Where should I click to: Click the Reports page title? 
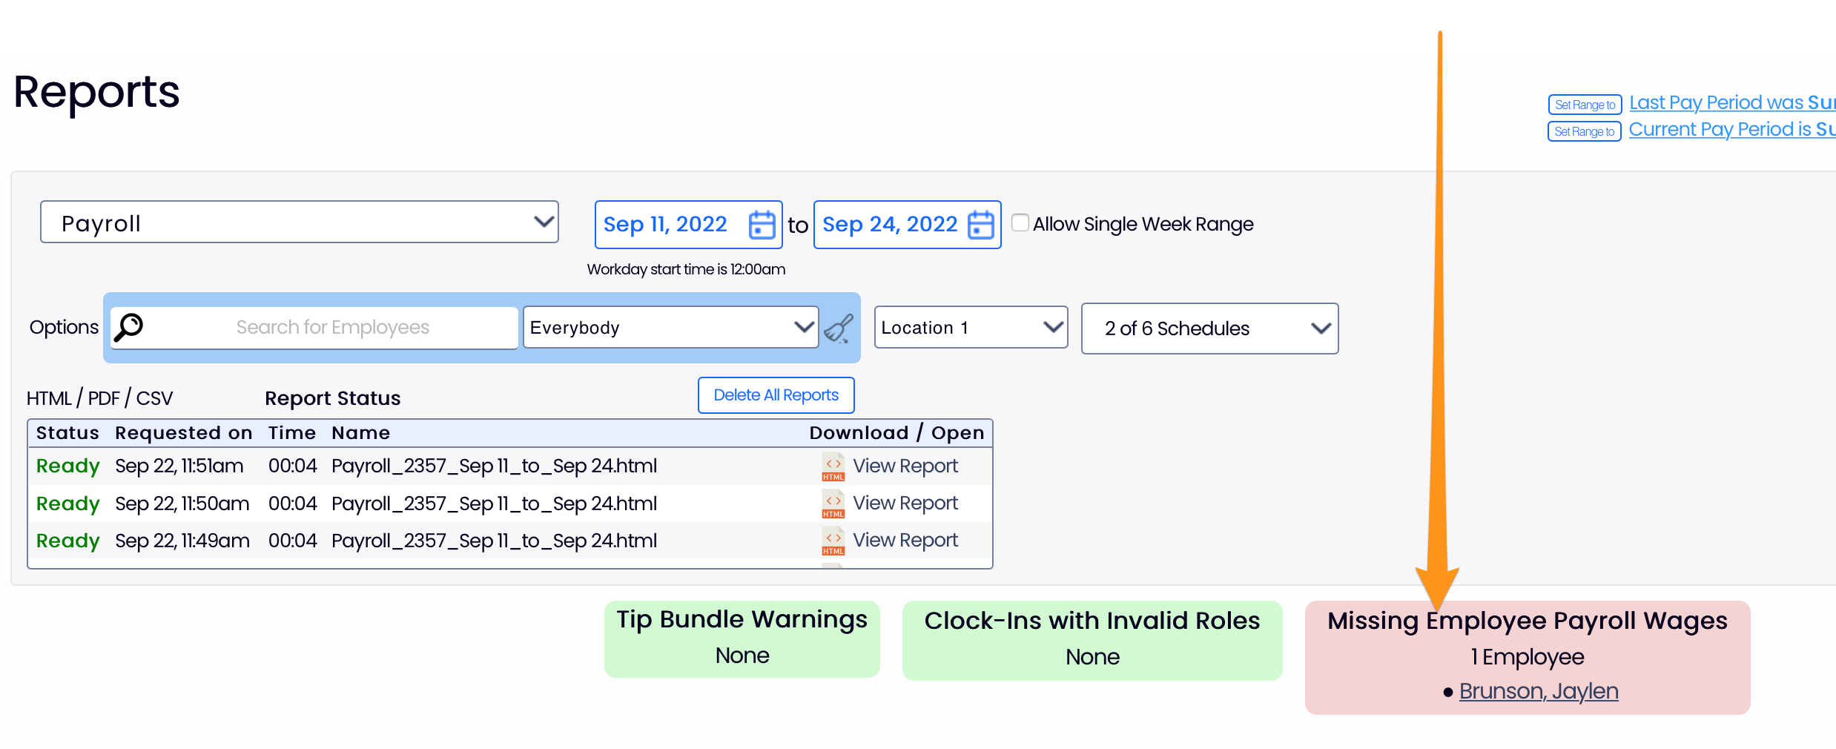(96, 93)
